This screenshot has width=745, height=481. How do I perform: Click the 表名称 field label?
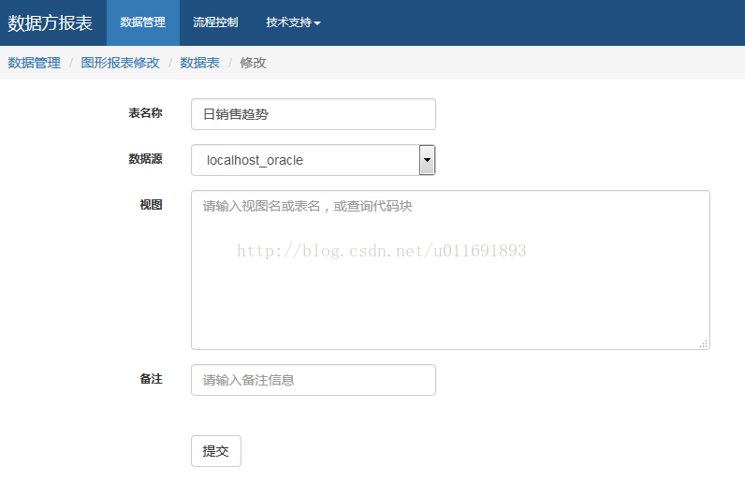(145, 113)
